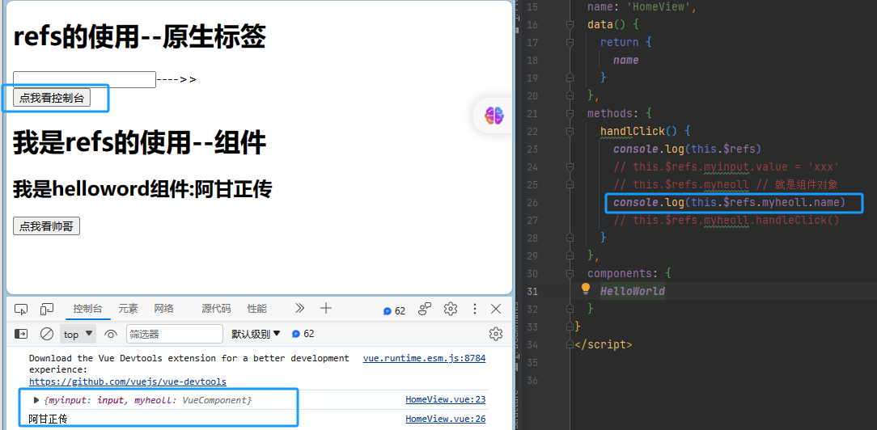Click the console.log(this.$refs) line 23 code
The image size is (877, 430).
tap(688, 149)
